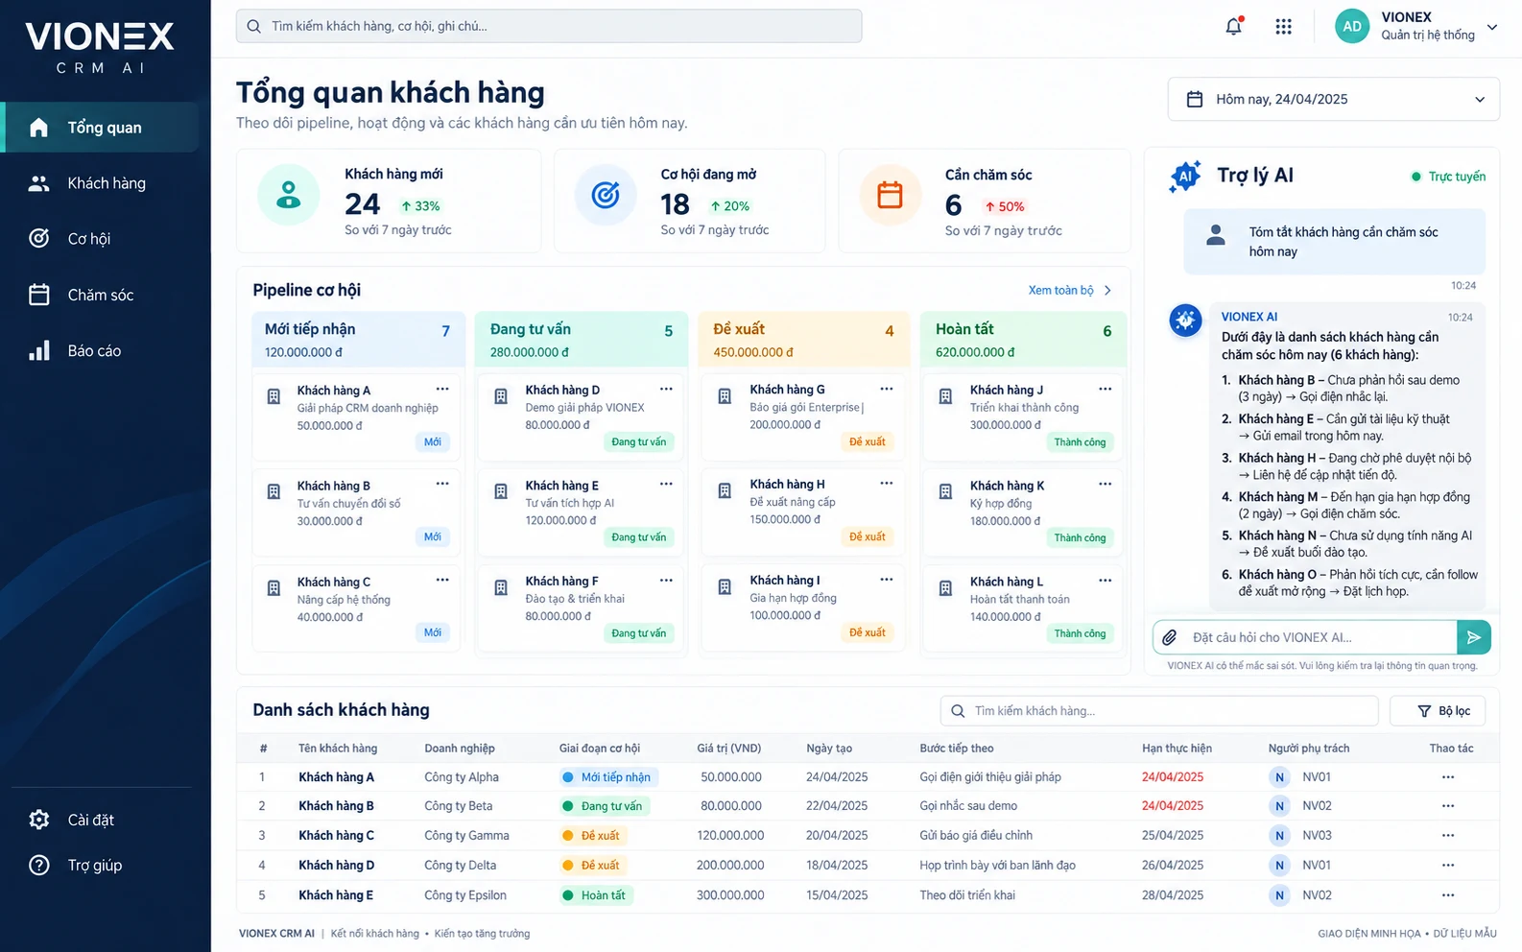This screenshot has width=1522, height=952.
Task: Click the Cần chăm sóc calendar icon
Action: pos(891,195)
